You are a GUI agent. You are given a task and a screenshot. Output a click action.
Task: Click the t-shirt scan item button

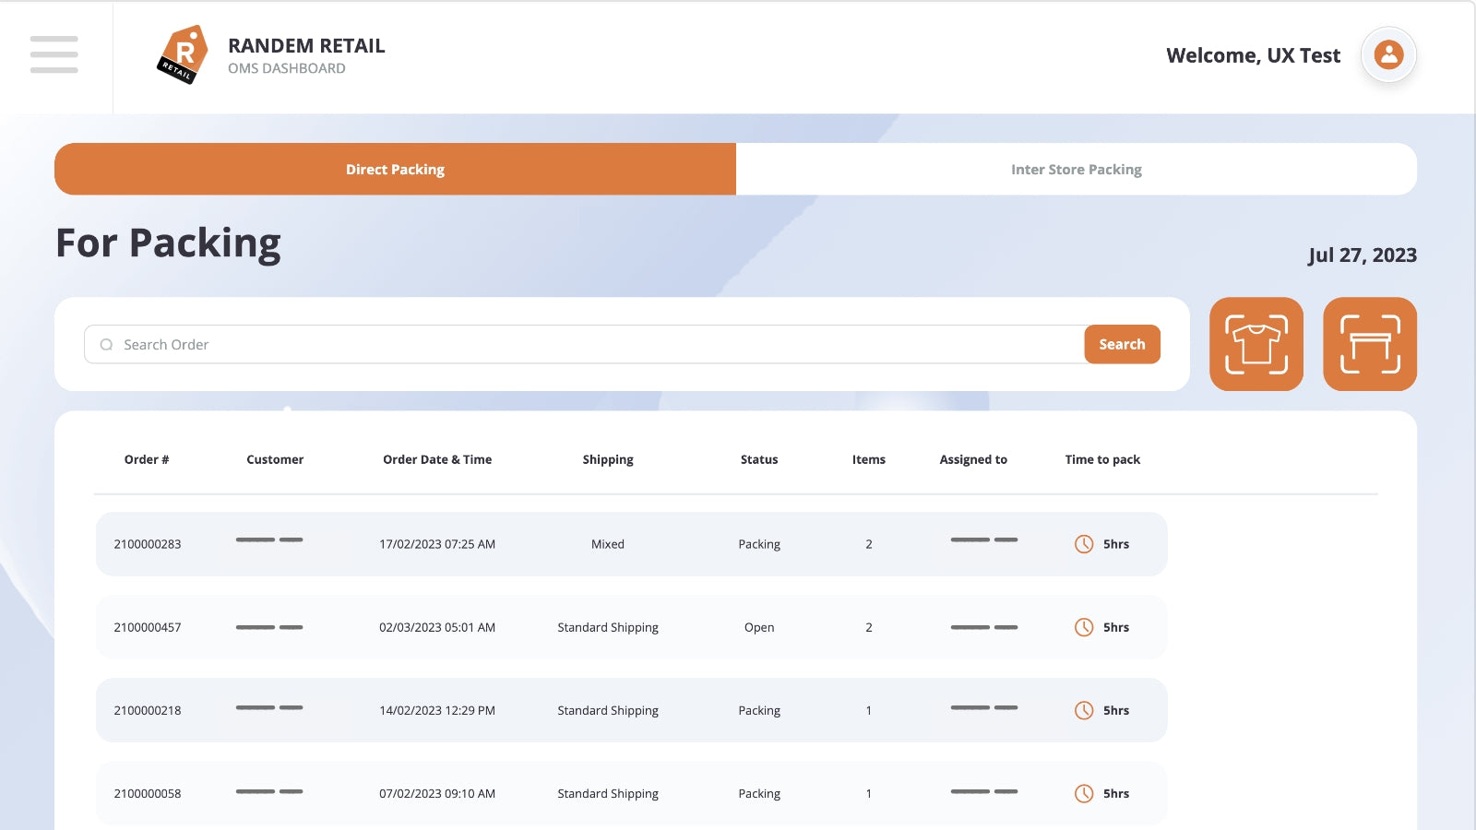[1256, 344]
